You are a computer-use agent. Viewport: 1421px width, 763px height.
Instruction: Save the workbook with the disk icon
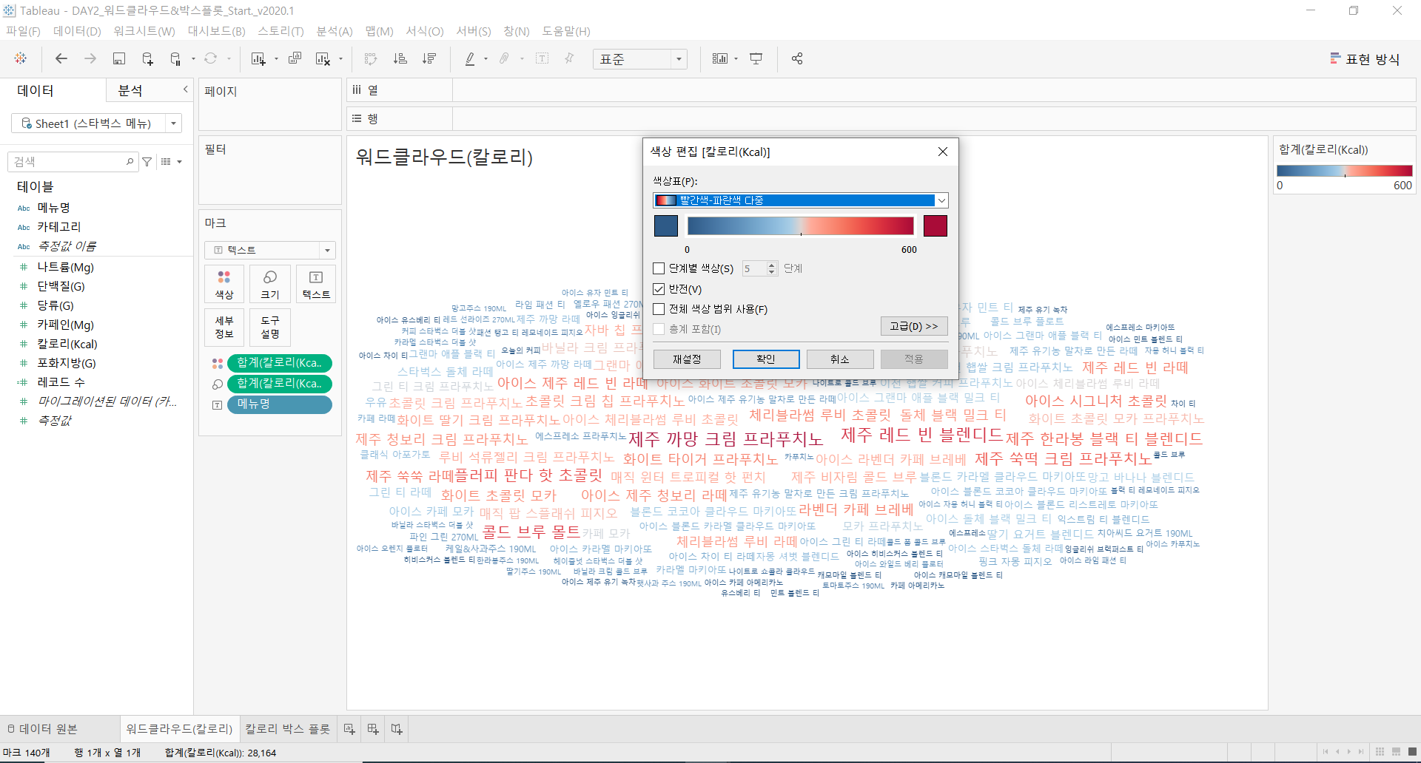tap(118, 58)
